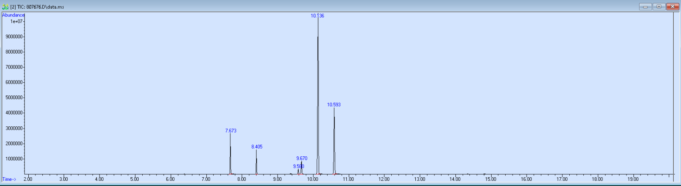Click the 15.00 time axis label
Viewport: 681px width, 186px height.
[491, 179]
